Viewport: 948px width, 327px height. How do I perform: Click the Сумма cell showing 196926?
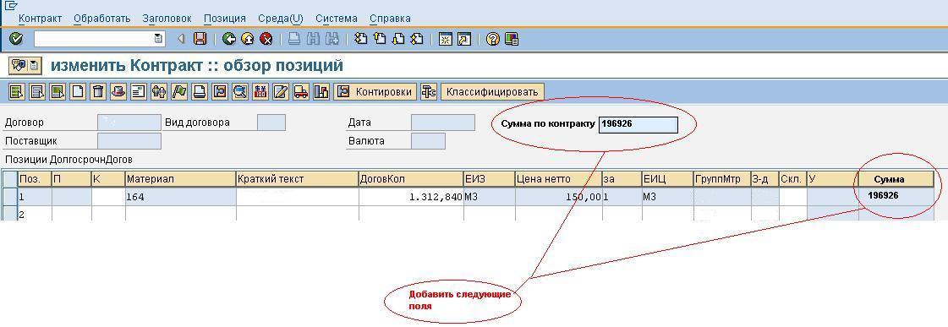click(x=896, y=196)
